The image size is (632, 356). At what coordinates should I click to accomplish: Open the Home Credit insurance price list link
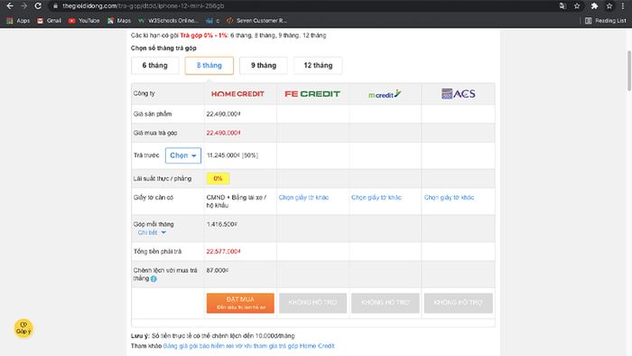[248, 346]
